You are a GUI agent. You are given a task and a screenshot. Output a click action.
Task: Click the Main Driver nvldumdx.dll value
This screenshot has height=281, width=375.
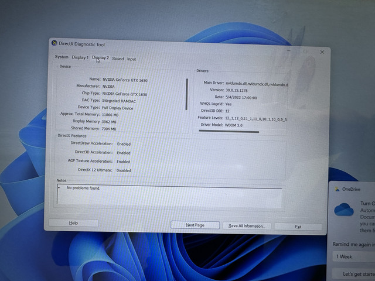[x=257, y=84]
